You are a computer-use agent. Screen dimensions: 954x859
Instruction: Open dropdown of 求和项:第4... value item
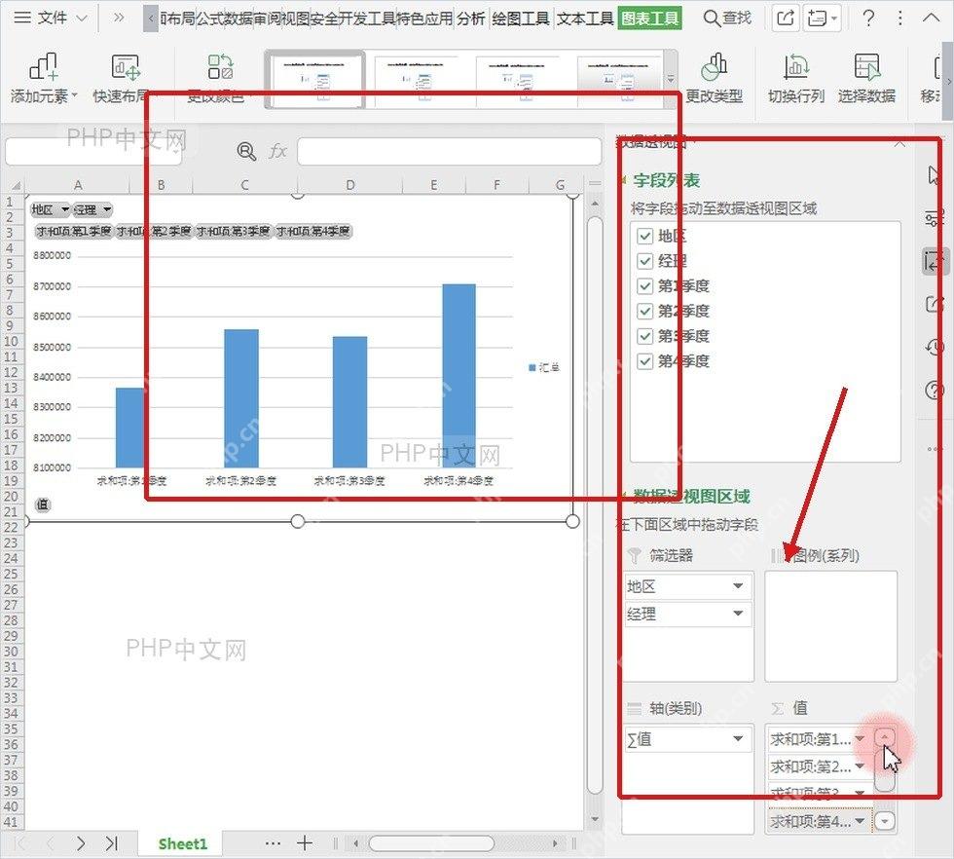coord(860,821)
